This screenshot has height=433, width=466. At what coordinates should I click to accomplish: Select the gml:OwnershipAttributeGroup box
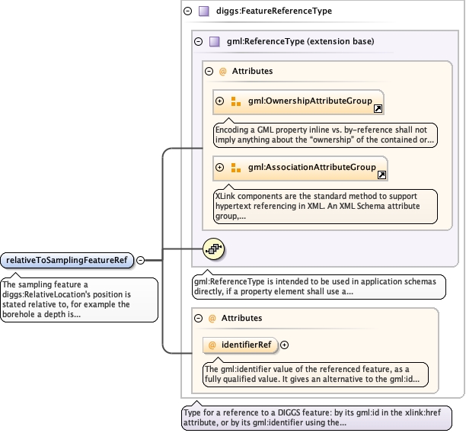298,102
